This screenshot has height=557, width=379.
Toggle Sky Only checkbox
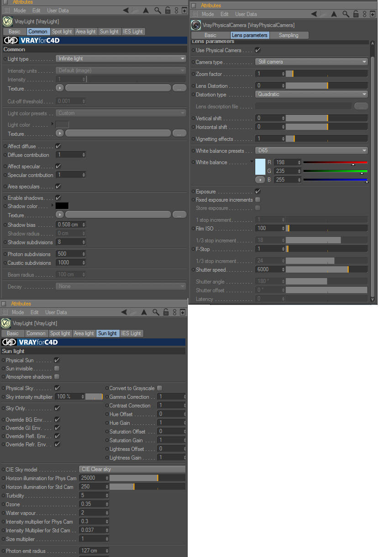click(57, 408)
